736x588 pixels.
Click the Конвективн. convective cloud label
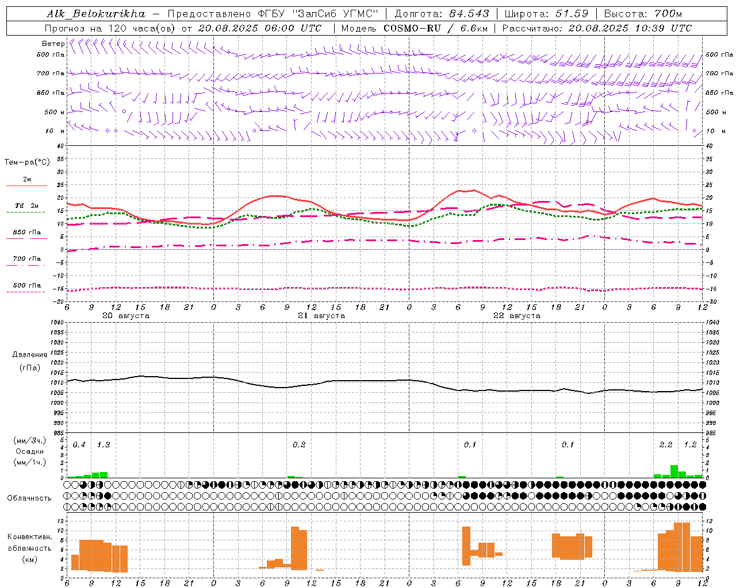click(30, 537)
